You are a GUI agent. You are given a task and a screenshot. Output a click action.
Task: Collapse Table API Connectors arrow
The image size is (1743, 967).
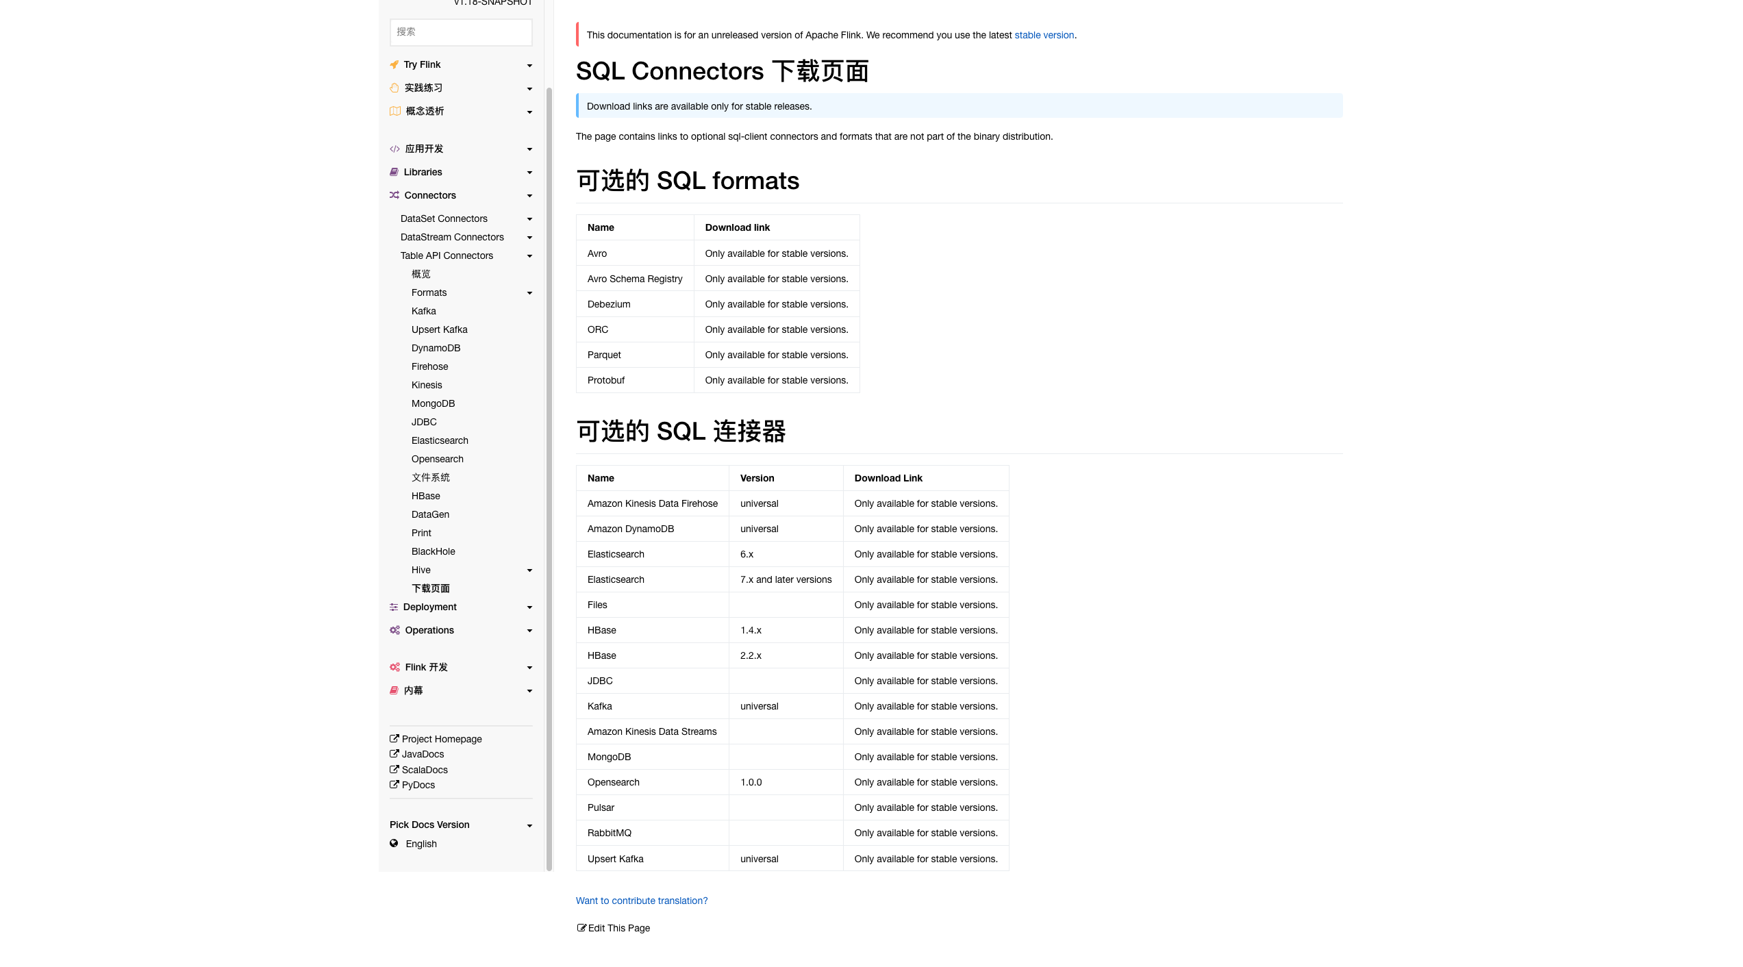529,256
